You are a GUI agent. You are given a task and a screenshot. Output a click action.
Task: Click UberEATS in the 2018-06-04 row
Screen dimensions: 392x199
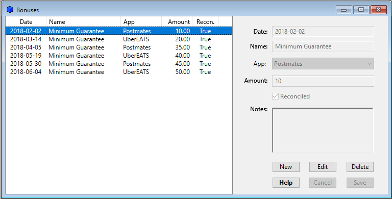pos(136,72)
